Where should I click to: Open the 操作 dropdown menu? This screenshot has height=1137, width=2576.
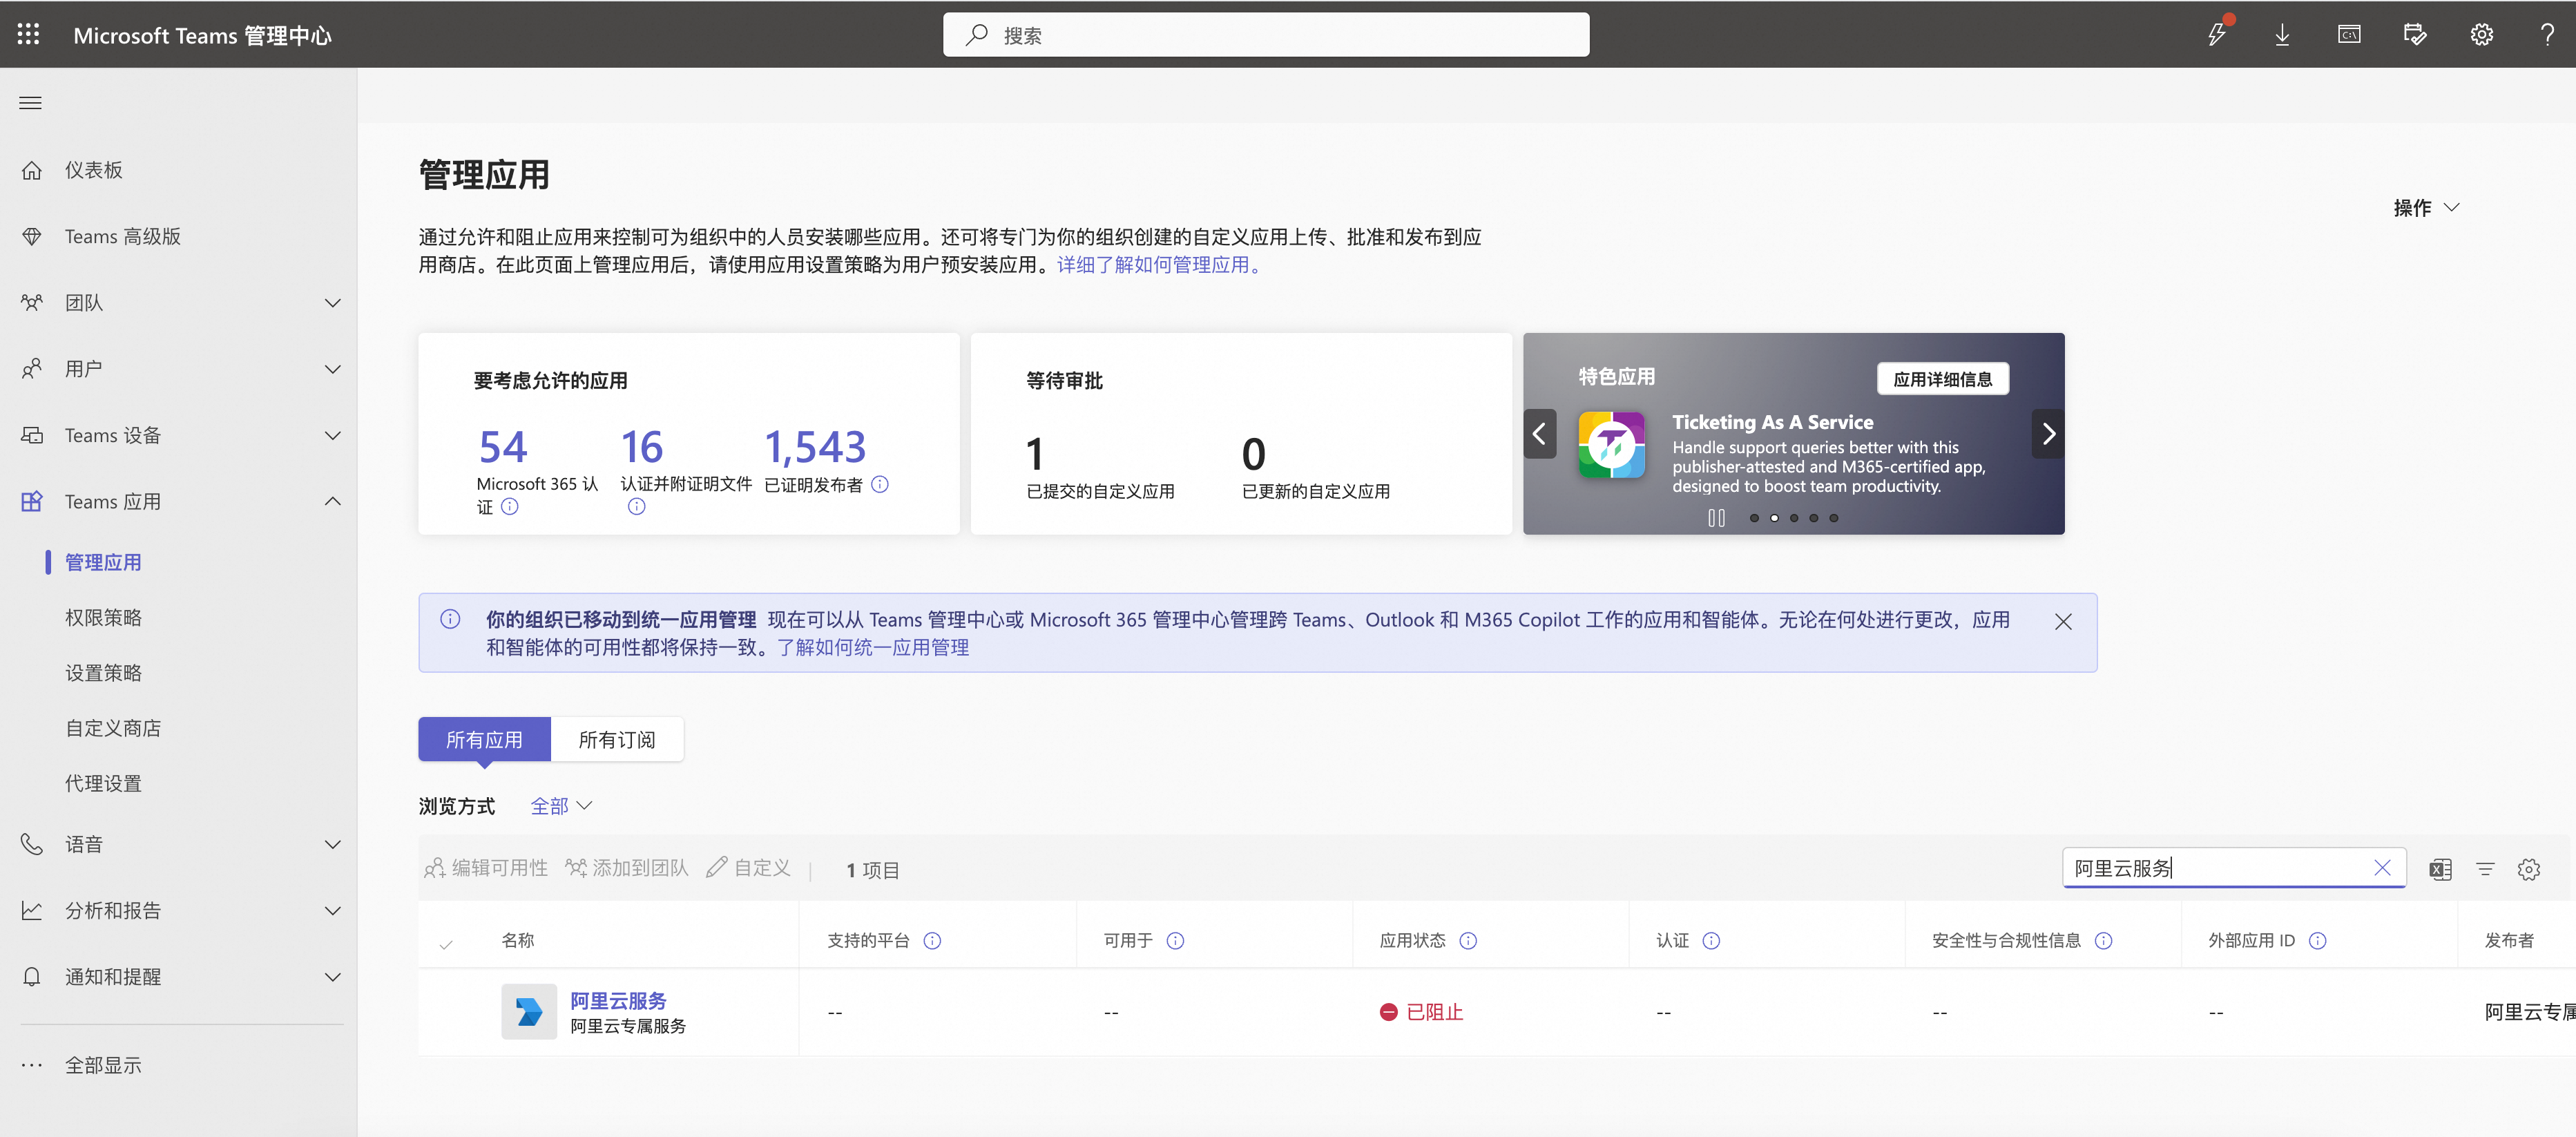pos(2426,208)
